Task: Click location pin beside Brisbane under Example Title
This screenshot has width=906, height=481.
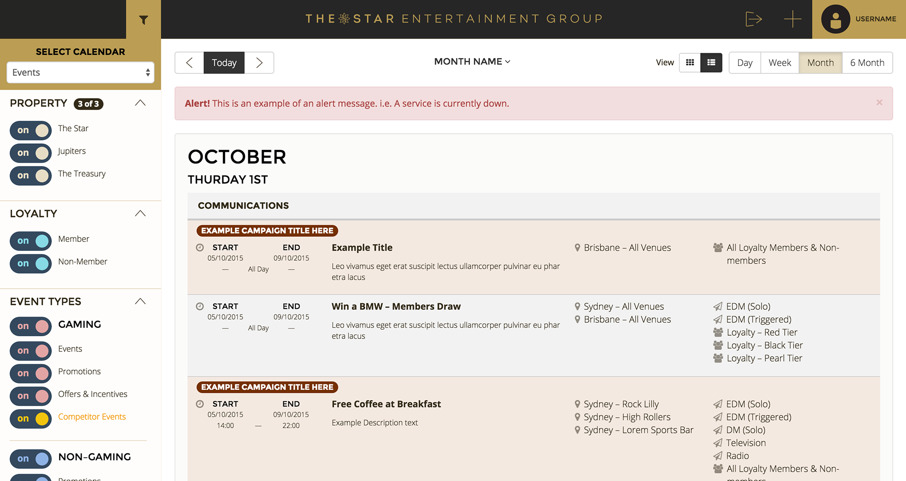Action: (577, 248)
